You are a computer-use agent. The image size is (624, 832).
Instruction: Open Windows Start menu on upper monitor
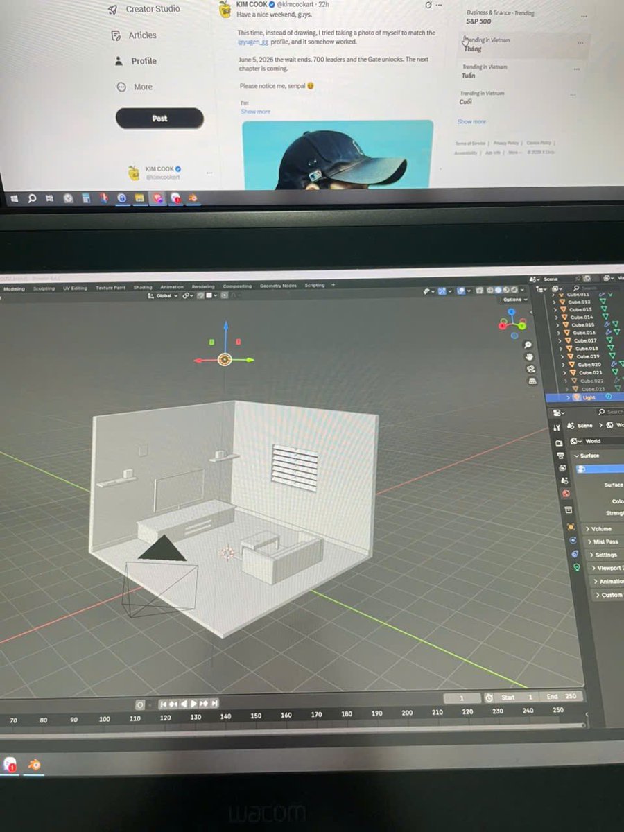[14, 198]
